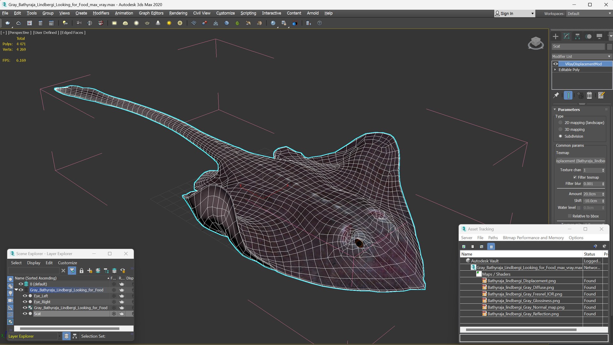Click the Texmap displacement map button
This screenshot has width=613, height=345.
coord(580,161)
